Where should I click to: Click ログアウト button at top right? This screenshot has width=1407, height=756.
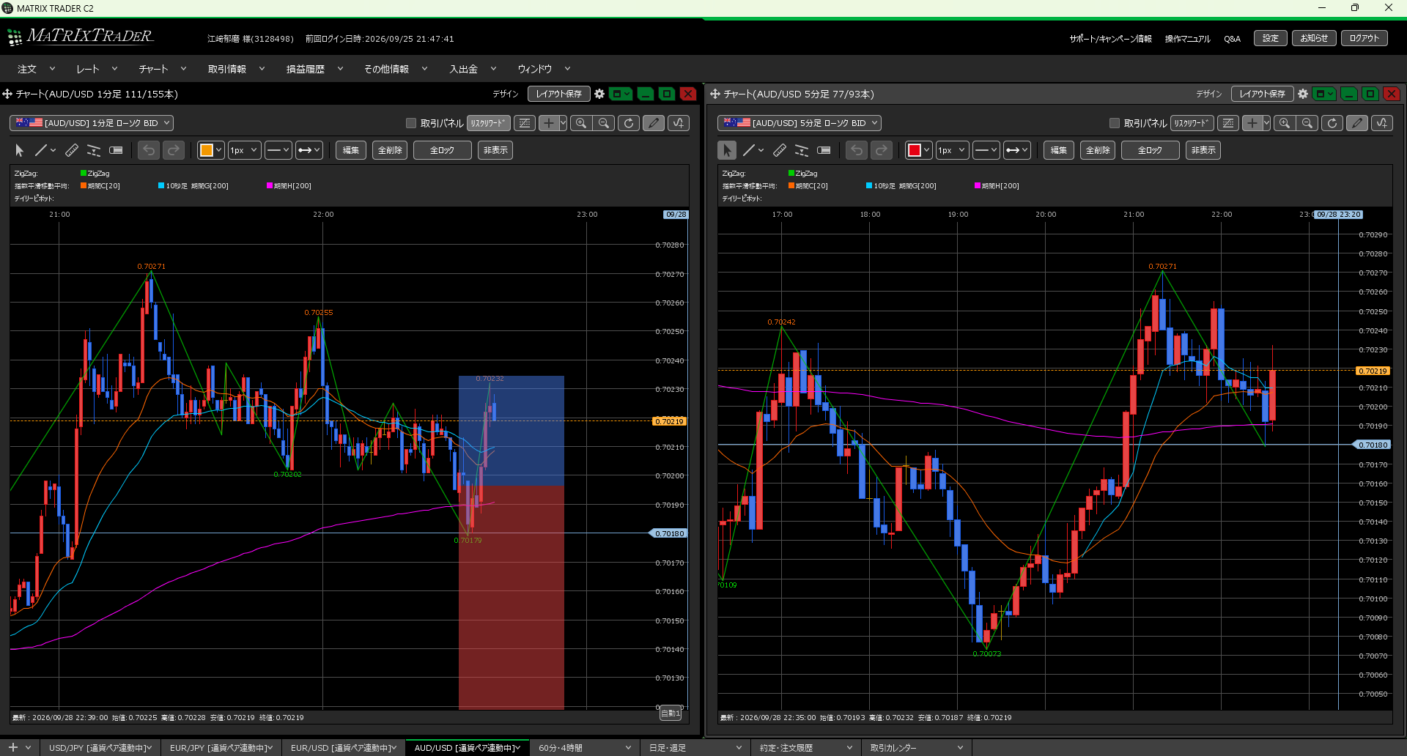click(x=1364, y=38)
